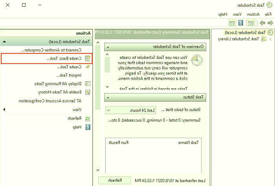Click Refresh label in Actions pane
Screen dimensions: 275x186
point(75,119)
